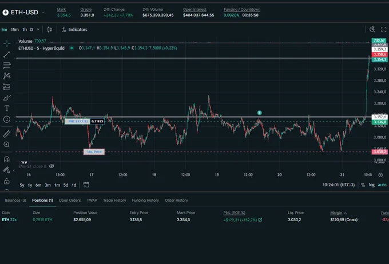Open the TWAP tab
Screen dimensions: 389x264
tap(92, 201)
